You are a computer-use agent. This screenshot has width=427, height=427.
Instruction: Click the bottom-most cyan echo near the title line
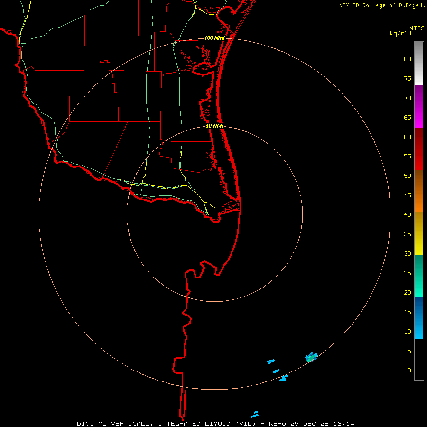255,414
